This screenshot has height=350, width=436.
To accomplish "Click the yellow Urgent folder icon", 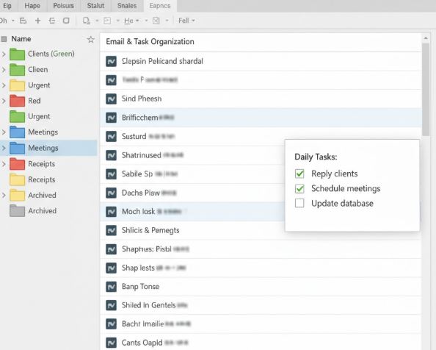I will pos(17,85).
